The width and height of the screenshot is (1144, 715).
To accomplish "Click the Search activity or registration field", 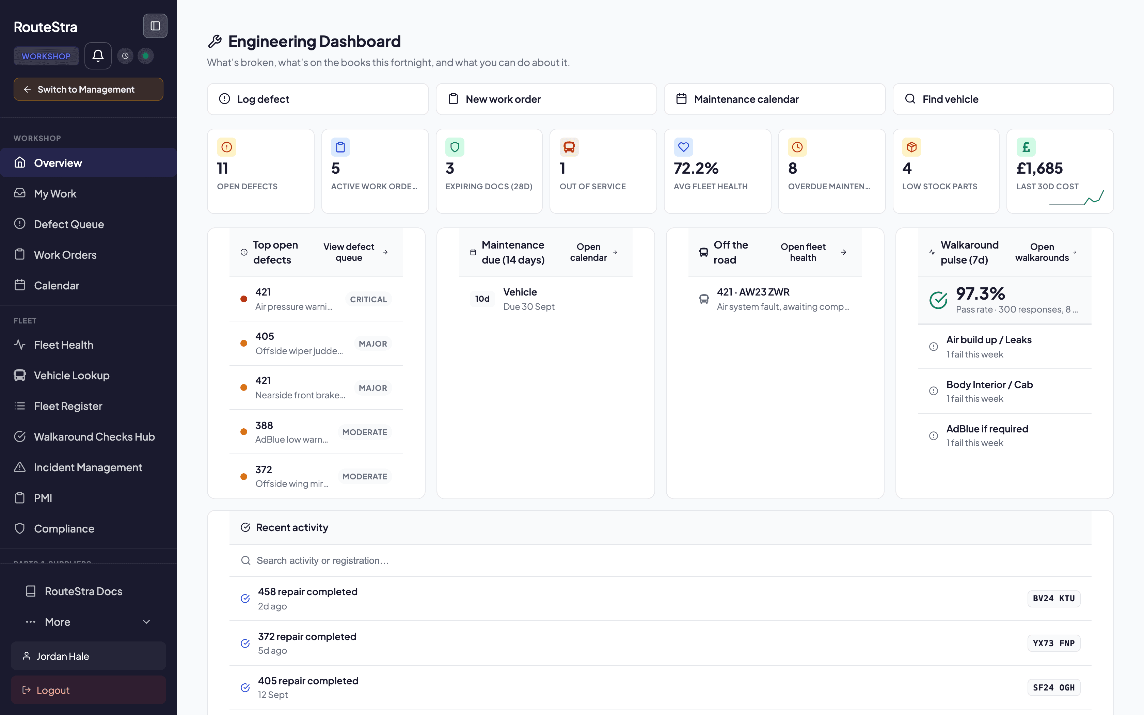I will (660, 560).
